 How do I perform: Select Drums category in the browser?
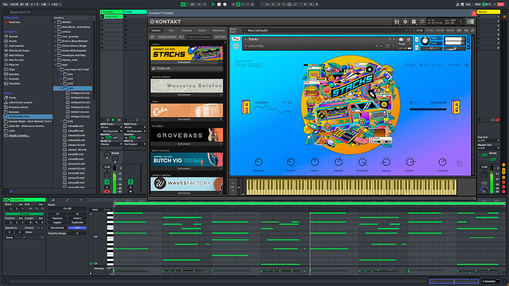pos(13,41)
